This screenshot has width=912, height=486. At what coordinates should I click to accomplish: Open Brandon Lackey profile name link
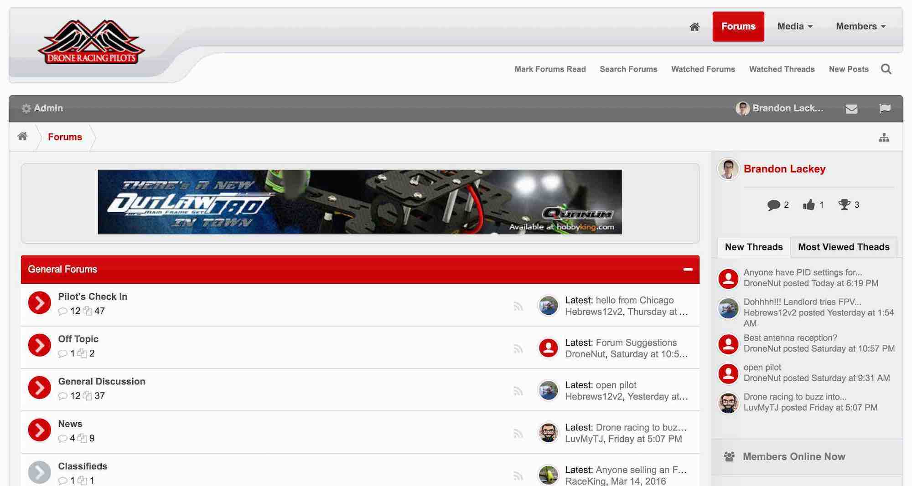[784, 169]
